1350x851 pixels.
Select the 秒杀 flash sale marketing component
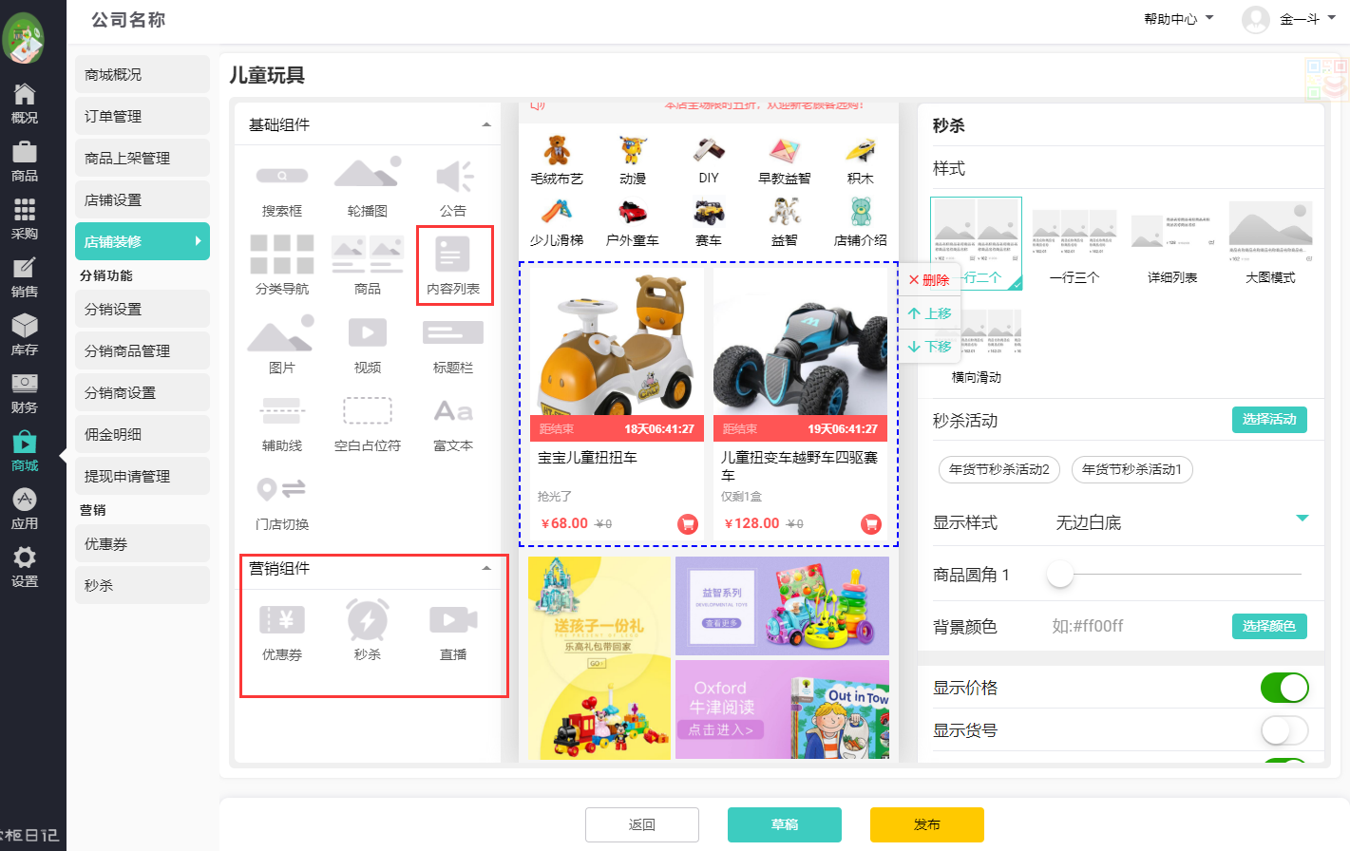368,631
